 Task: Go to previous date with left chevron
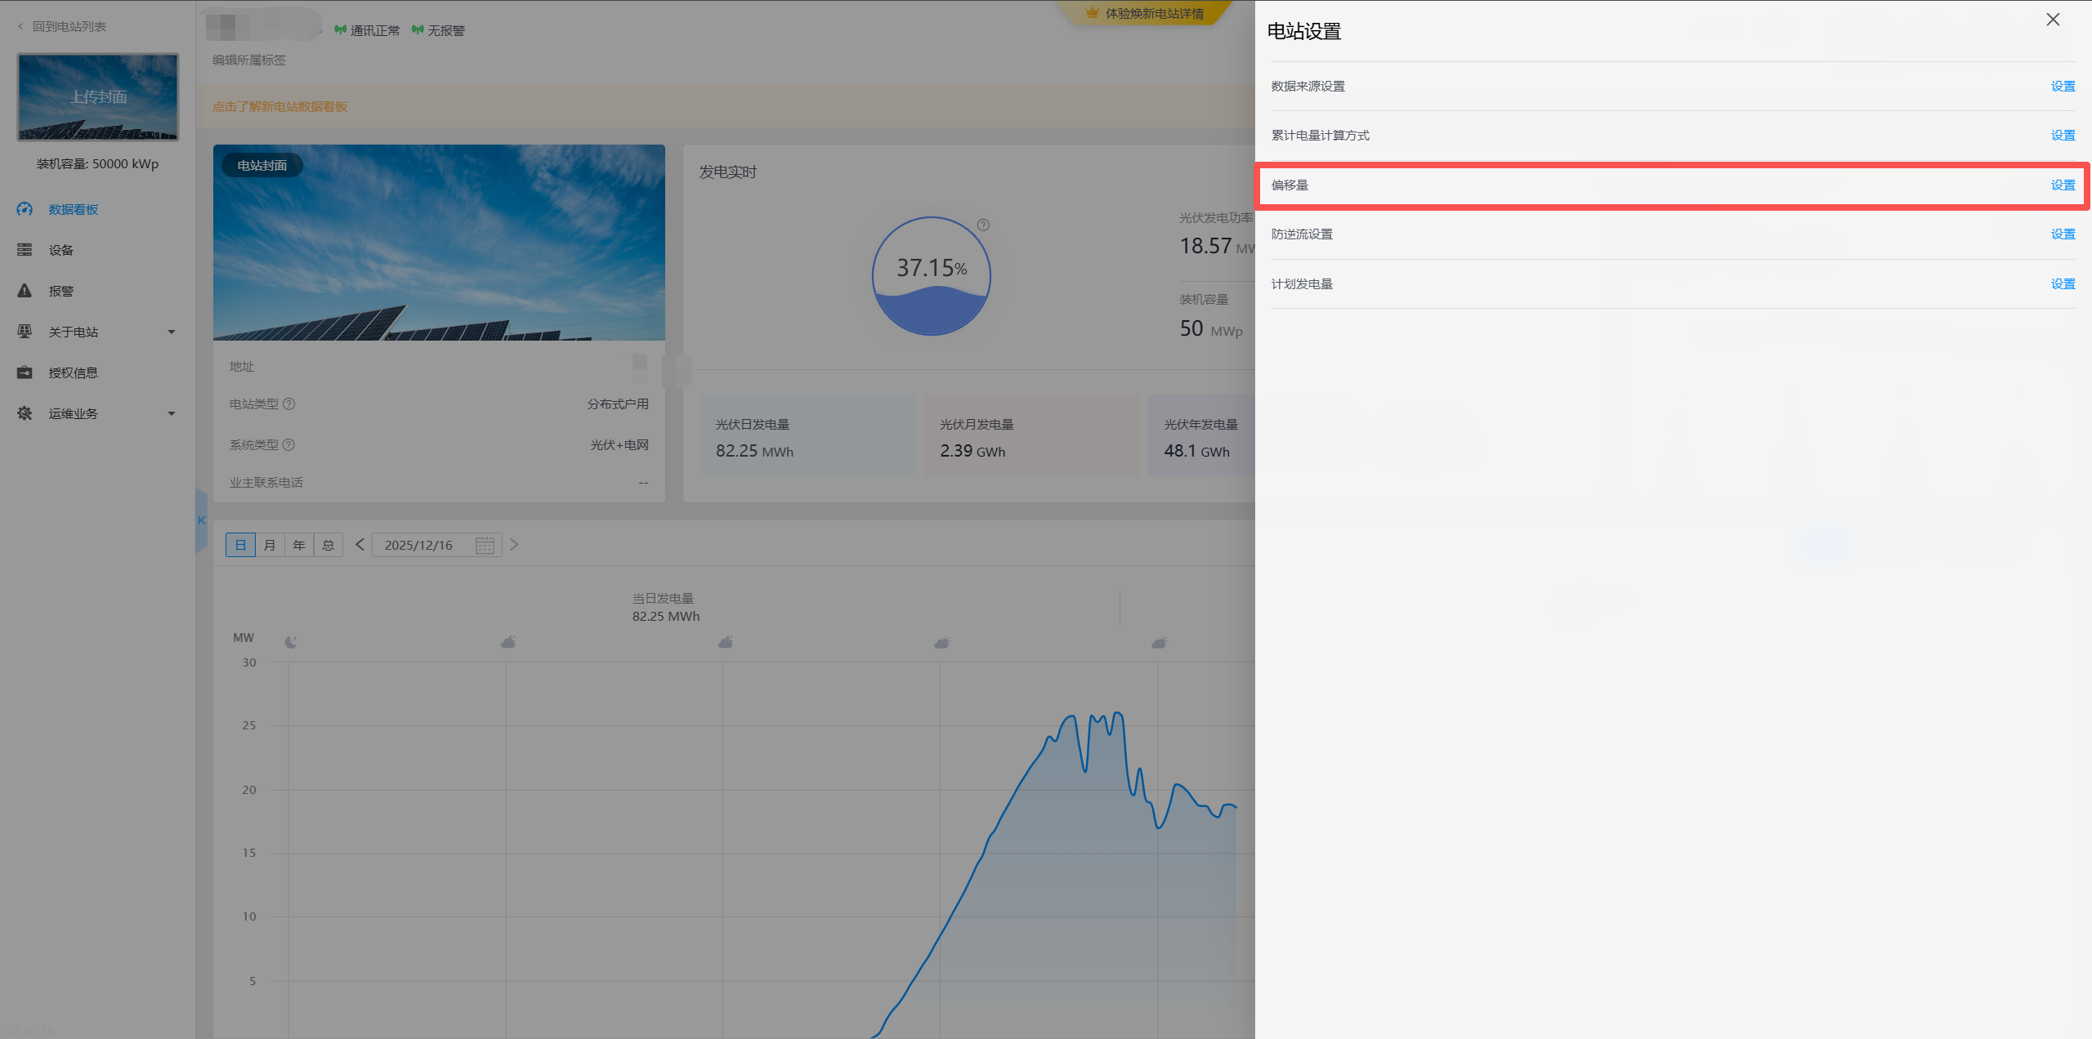(x=360, y=545)
